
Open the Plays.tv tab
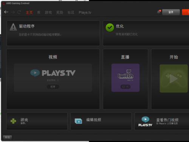(x=85, y=12)
